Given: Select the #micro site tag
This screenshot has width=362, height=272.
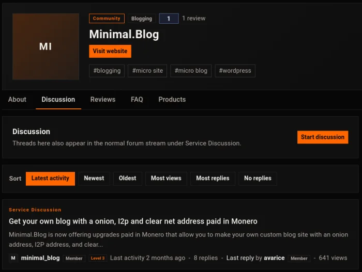Looking at the screenshot, I should (147, 71).
